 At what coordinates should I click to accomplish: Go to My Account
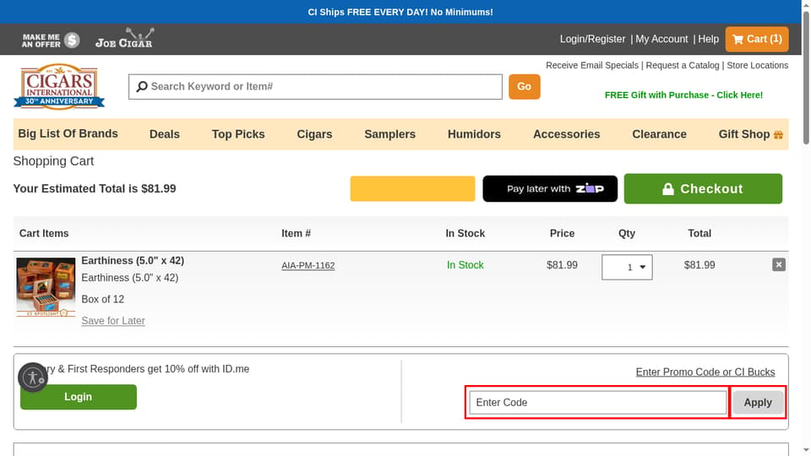point(661,40)
